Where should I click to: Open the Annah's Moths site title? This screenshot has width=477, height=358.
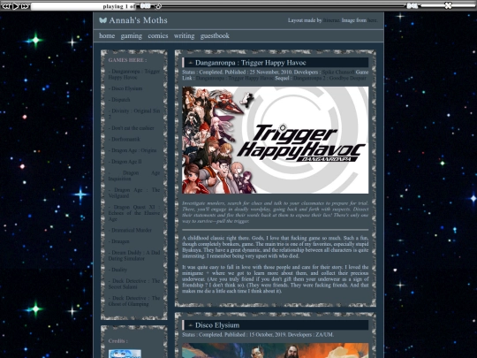click(138, 20)
